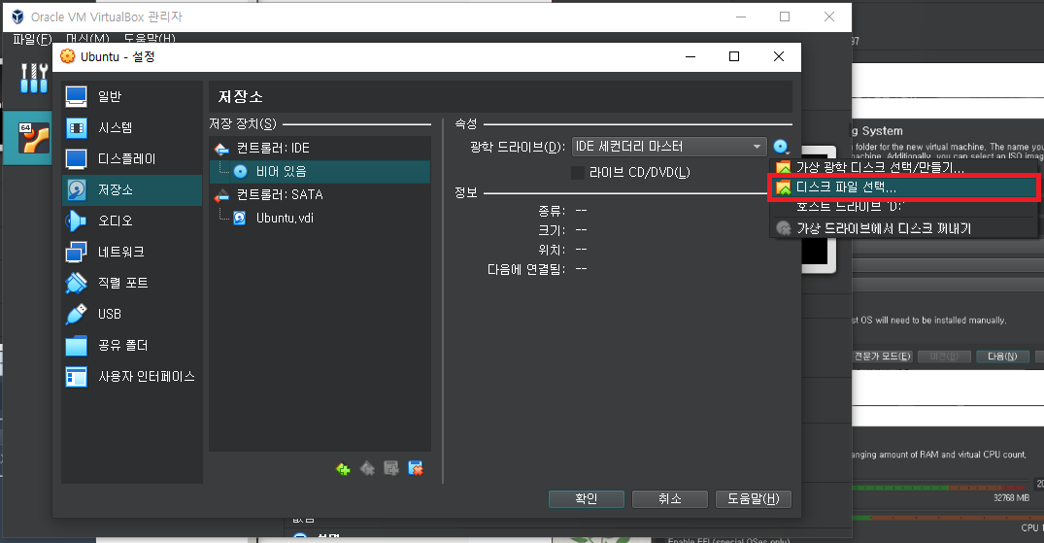Maximize the Ubuntu 설정 dialog
The height and width of the screenshot is (543, 1044).
734,56
